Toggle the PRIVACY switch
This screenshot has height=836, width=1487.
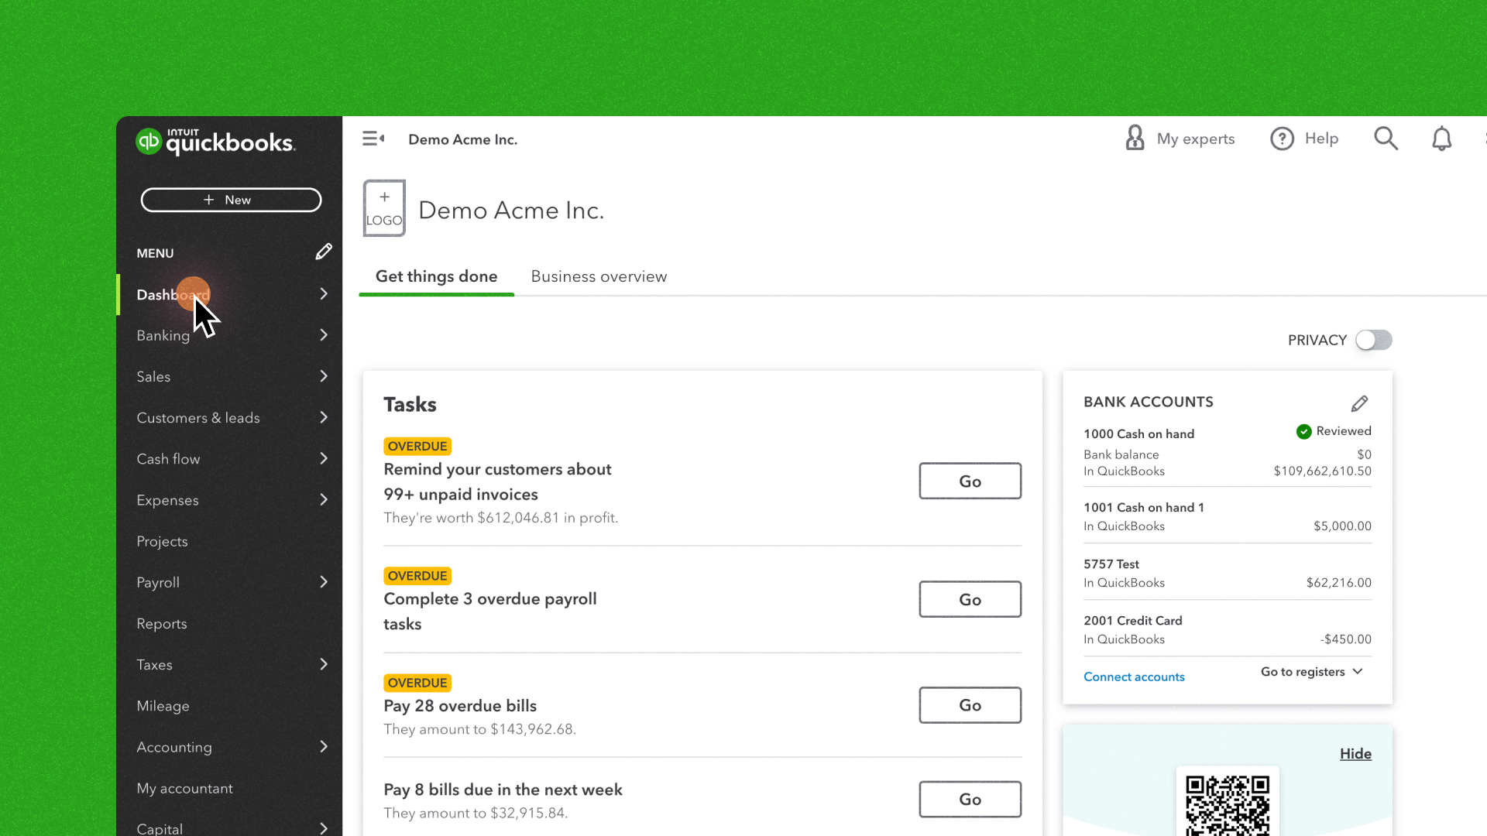coord(1374,340)
